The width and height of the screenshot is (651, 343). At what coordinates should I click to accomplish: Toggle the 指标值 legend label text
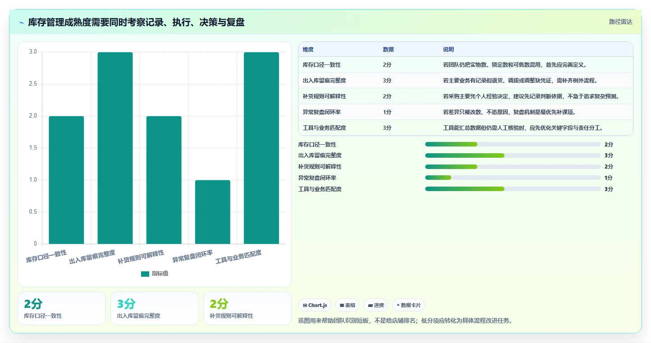click(x=160, y=274)
